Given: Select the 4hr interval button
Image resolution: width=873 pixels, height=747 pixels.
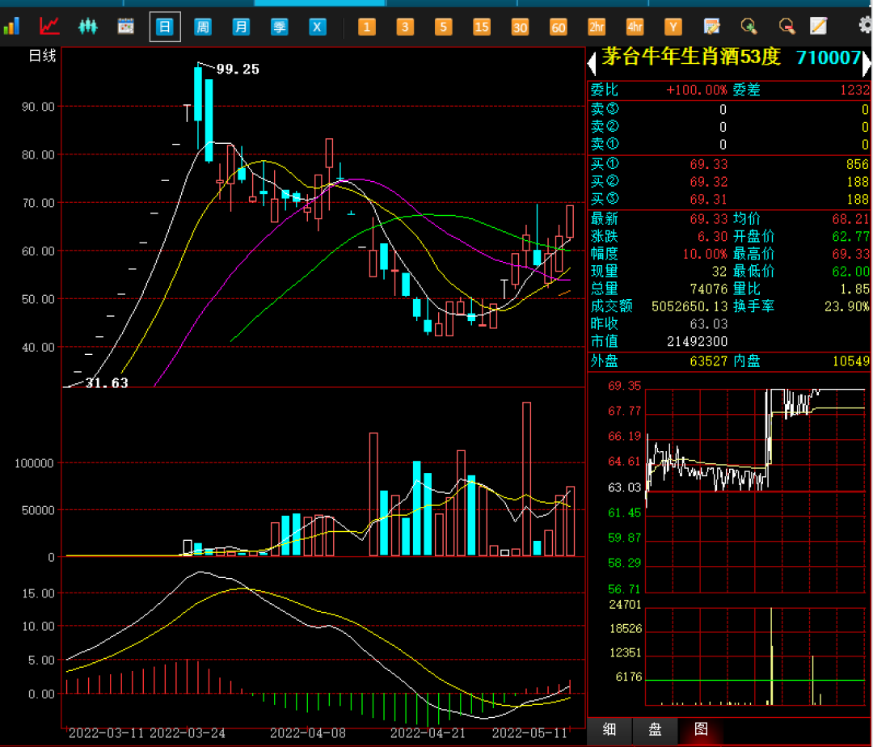Looking at the screenshot, I should point(635,27).
